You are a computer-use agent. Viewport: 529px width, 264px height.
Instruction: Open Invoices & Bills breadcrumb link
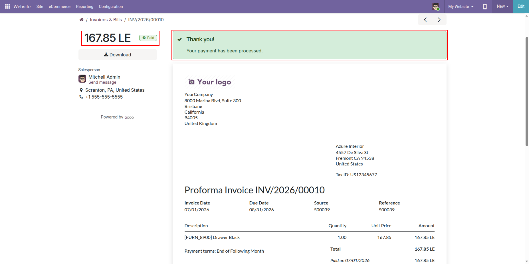[106, 20]
